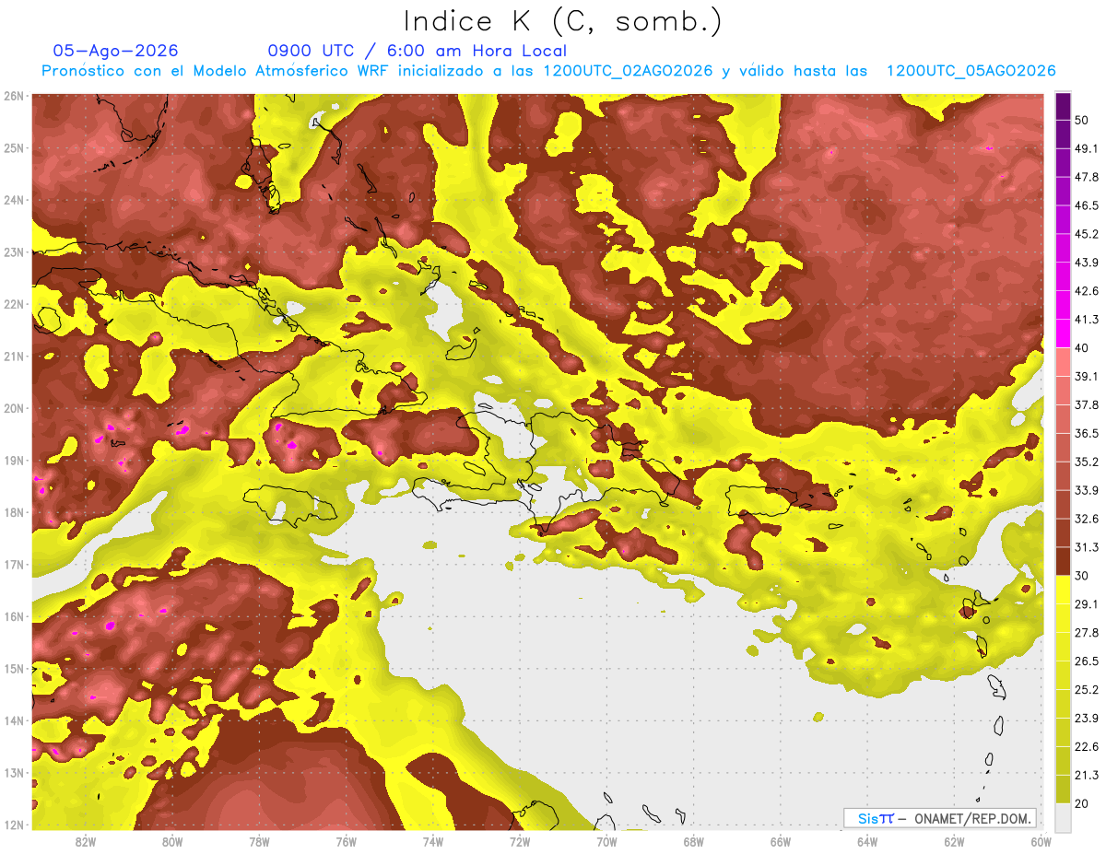Select the date label '05-Ago-2026'

pos(116,51)
